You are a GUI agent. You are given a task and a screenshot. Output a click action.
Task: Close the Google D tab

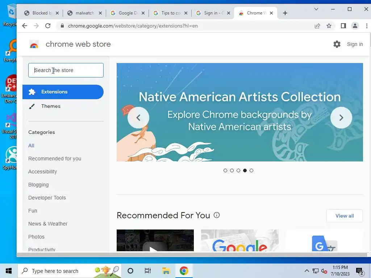click(x=143, y=13)
